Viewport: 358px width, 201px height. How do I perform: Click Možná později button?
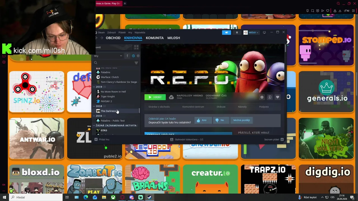click(x=241, y=120)
